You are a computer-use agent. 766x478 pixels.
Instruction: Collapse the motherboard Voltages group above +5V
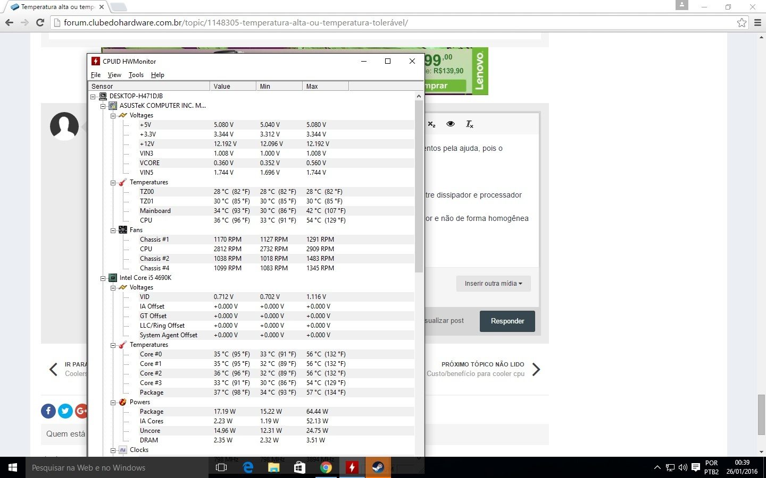[113, 116]
